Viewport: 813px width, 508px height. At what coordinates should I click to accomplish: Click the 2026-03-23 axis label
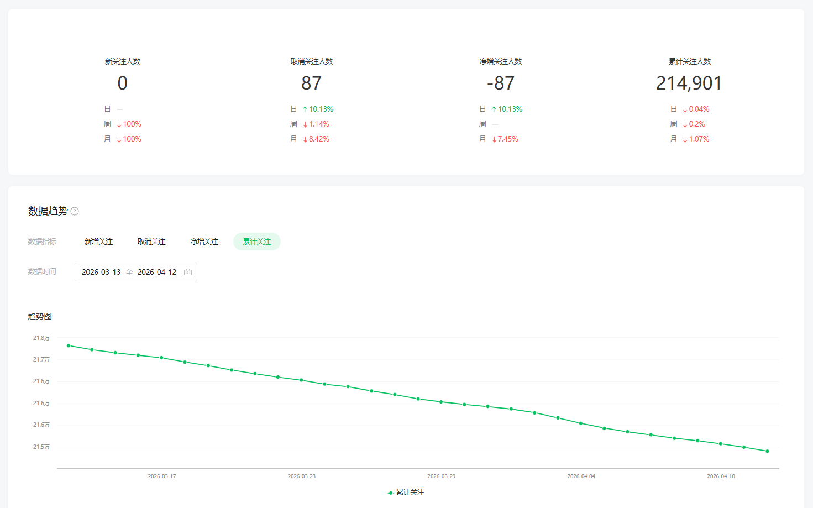coord(302,476)
